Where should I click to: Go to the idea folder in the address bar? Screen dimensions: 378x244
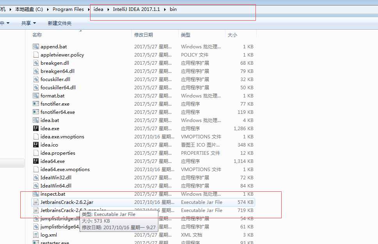[x=98, y=9]
